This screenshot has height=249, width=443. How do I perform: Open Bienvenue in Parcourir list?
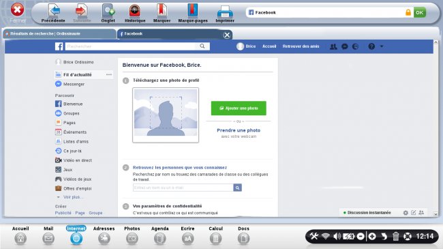click(69, 104)
